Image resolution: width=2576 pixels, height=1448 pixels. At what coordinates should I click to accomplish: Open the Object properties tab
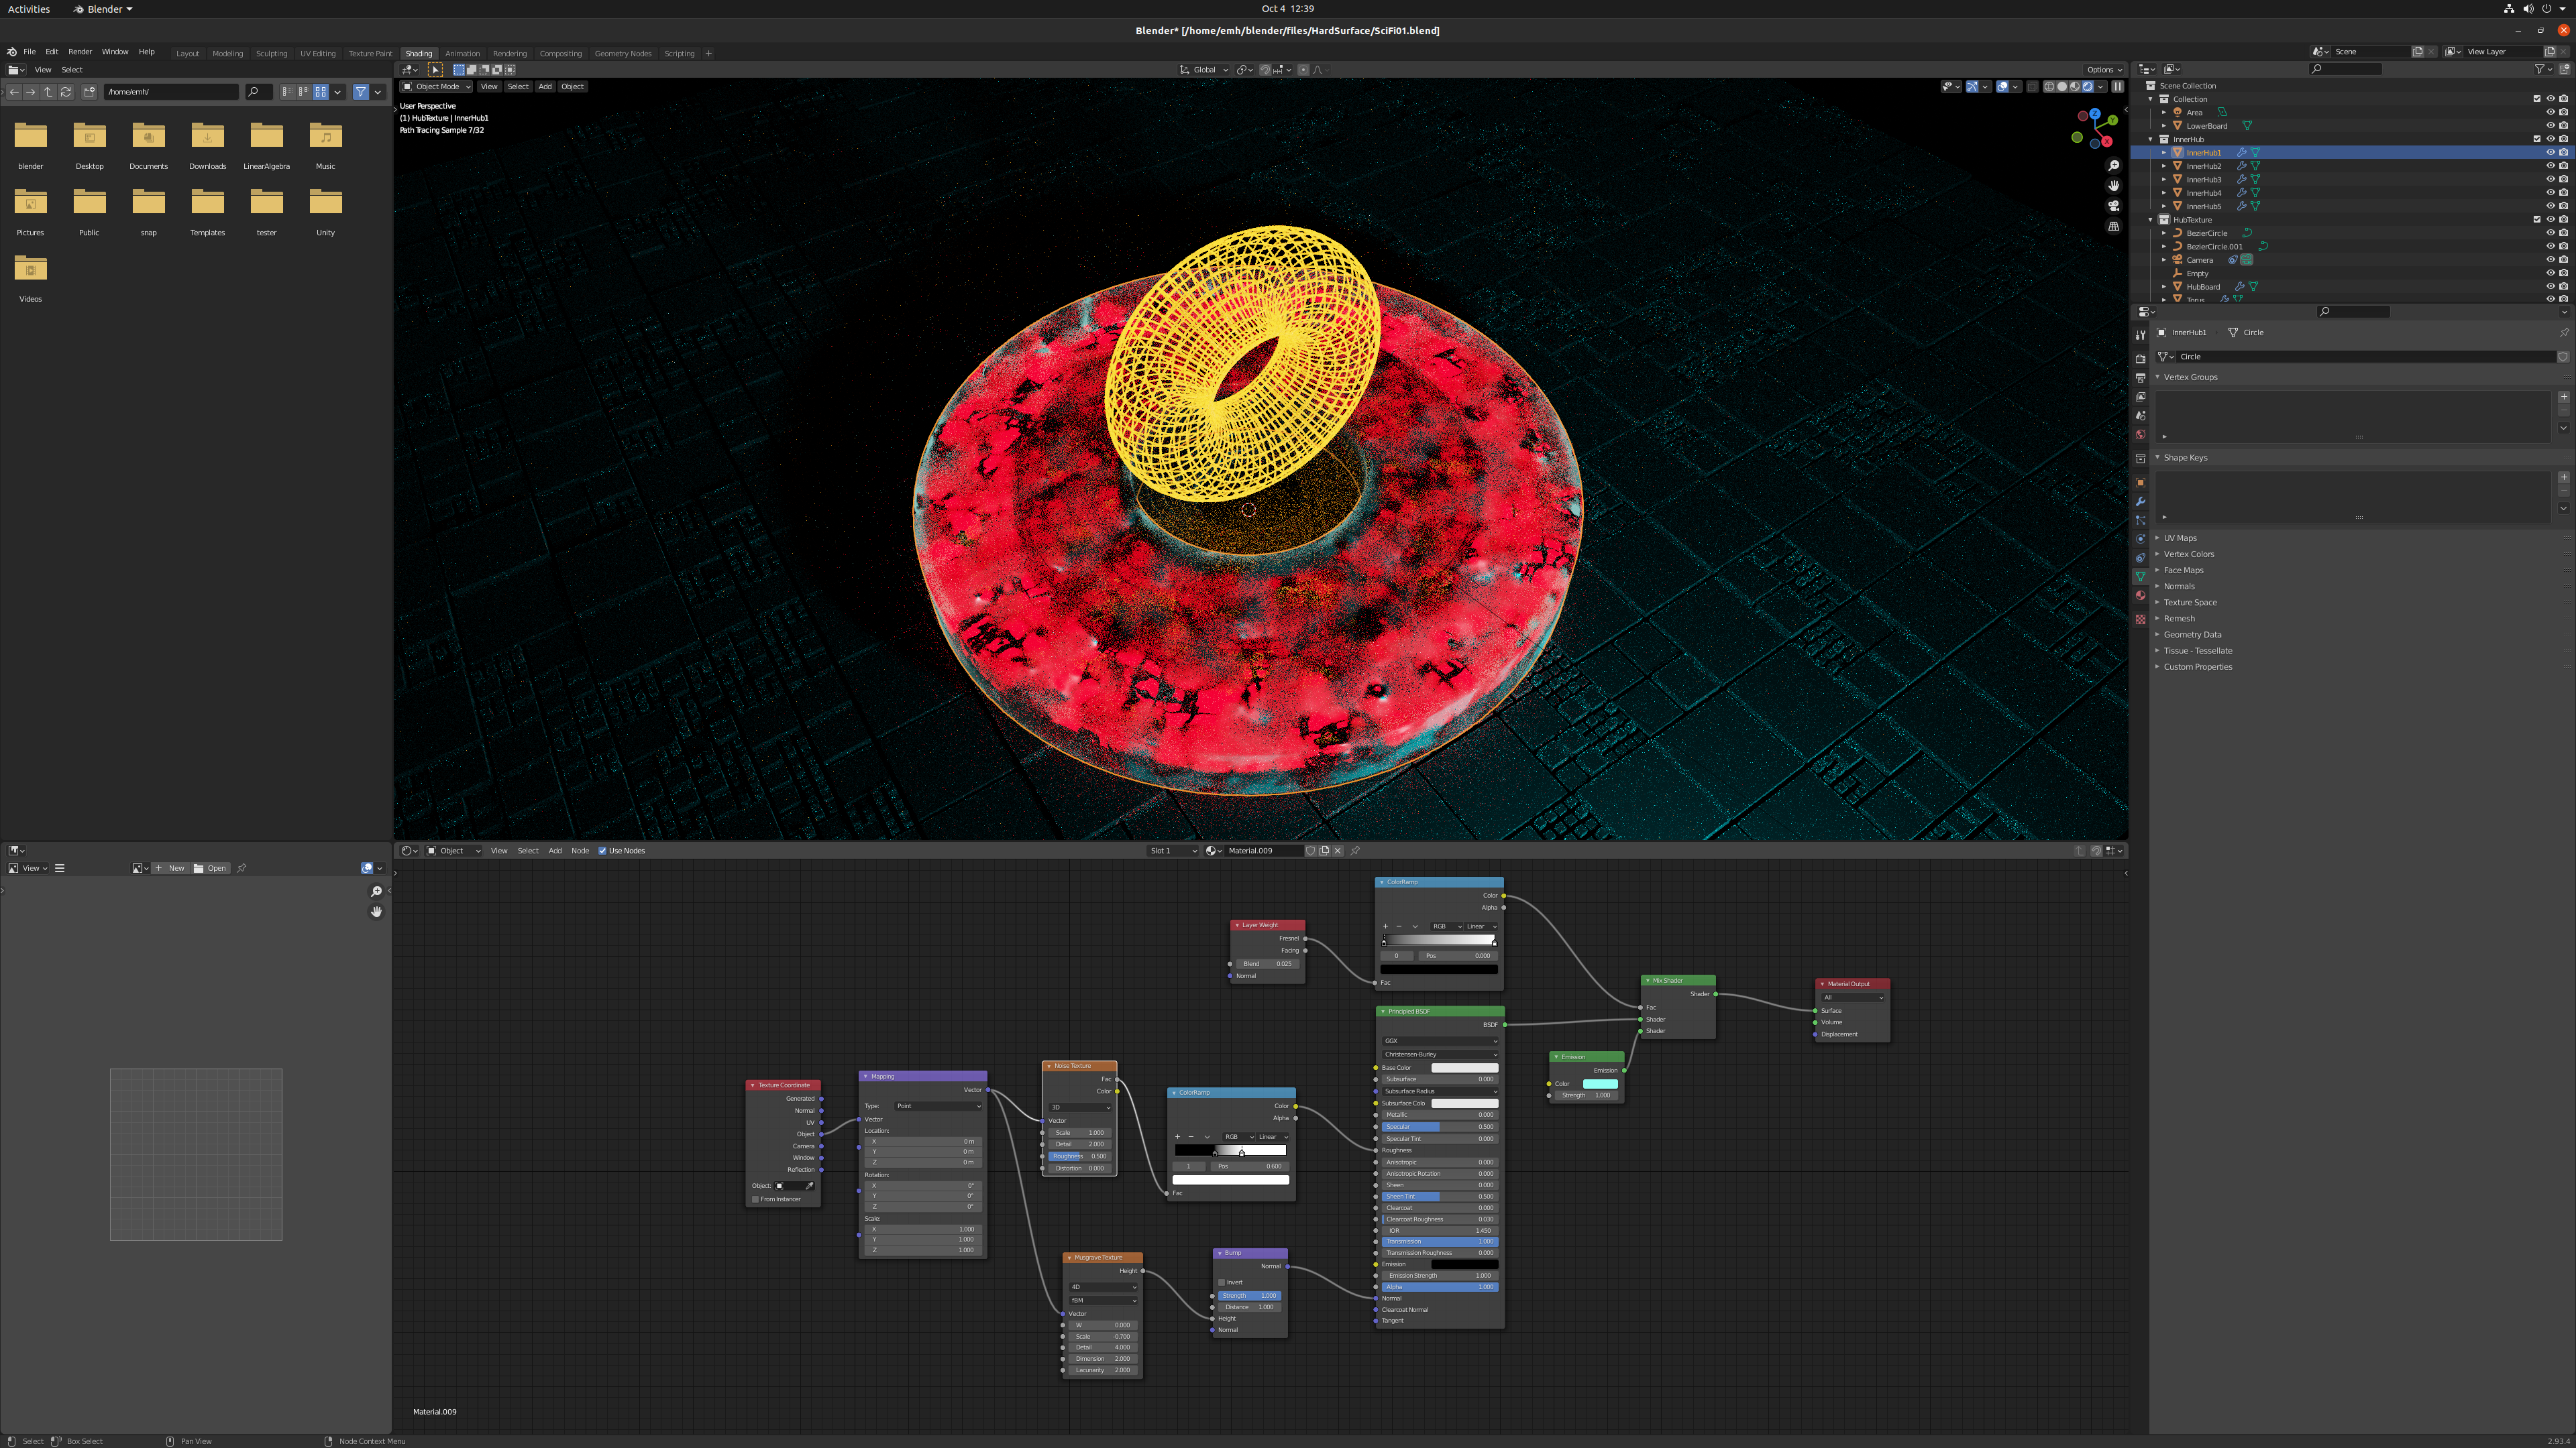point(2140,483)
